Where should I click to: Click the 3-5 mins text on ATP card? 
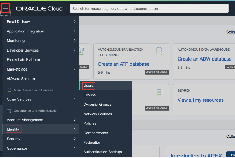[104, 73]
